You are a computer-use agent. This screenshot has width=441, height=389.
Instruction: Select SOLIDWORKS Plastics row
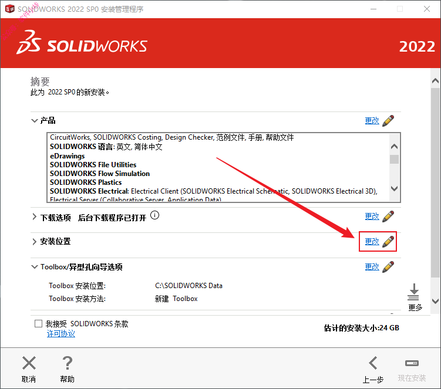[x=86, y=182]
